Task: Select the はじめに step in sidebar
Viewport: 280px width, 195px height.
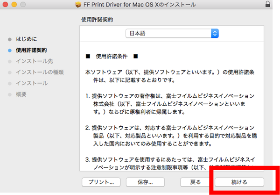Action: click(x=26, y=38)
